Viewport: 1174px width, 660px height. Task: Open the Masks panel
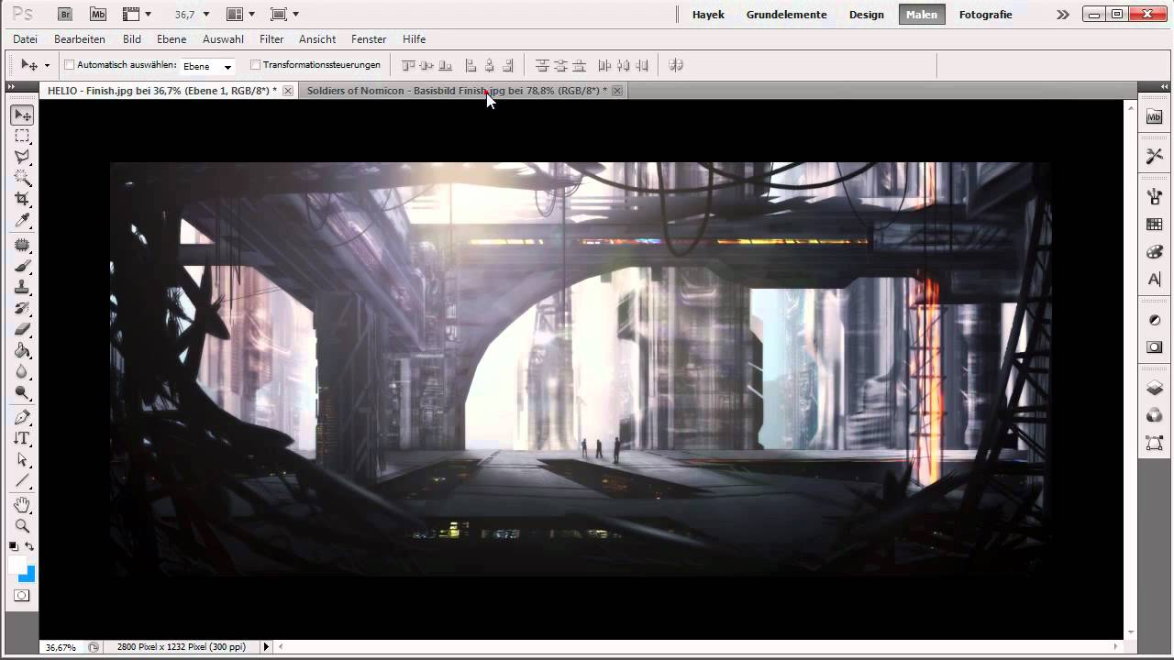point(1155,347)
